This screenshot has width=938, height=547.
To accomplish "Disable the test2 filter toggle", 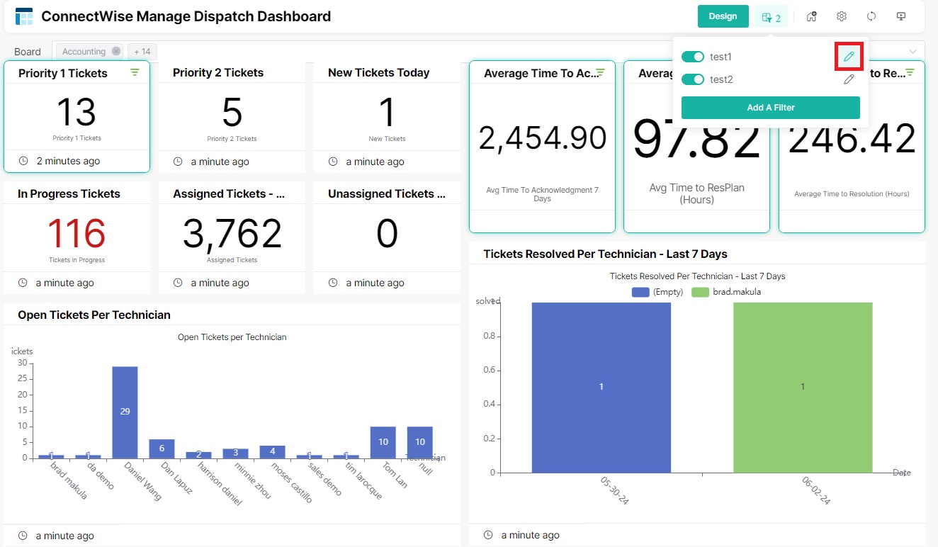I will click(692, 79).
